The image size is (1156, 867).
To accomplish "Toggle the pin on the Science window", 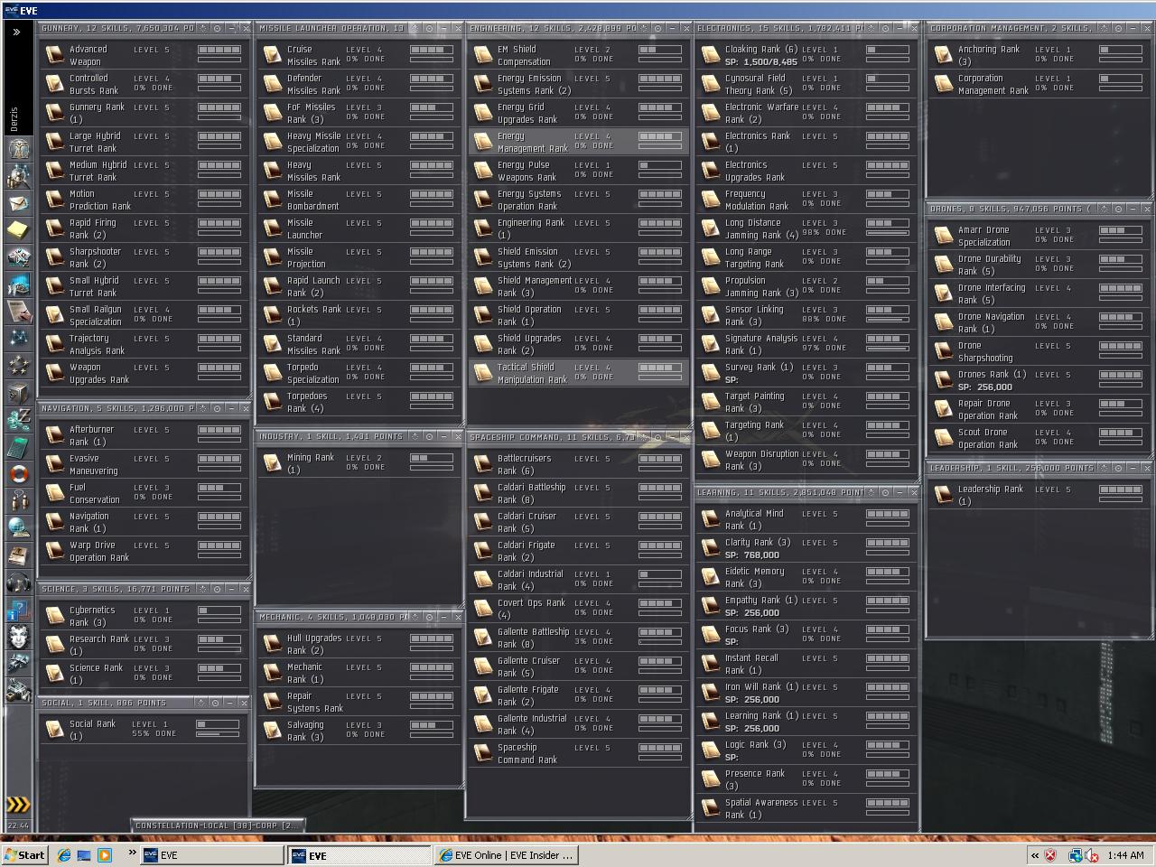I will [202, 589].
